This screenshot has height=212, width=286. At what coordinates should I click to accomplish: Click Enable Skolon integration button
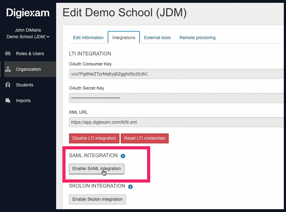tap(98, 199)
